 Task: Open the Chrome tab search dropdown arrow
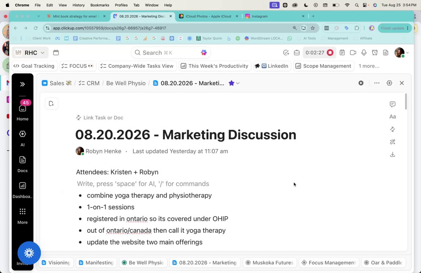pos(39,16)
